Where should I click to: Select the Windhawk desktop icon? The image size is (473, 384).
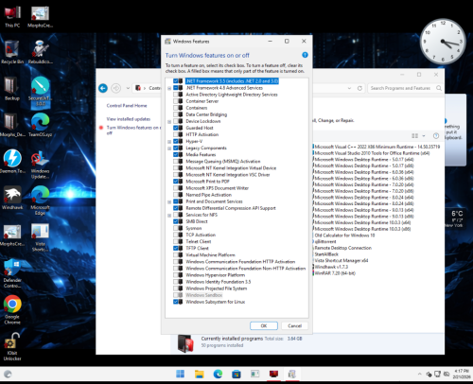coord(12,198)
